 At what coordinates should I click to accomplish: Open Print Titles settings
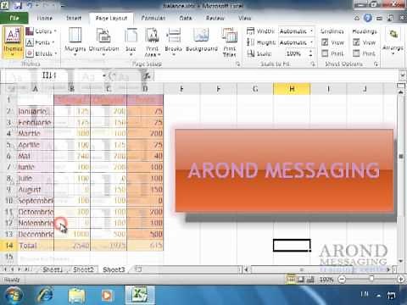coord(229,42)
